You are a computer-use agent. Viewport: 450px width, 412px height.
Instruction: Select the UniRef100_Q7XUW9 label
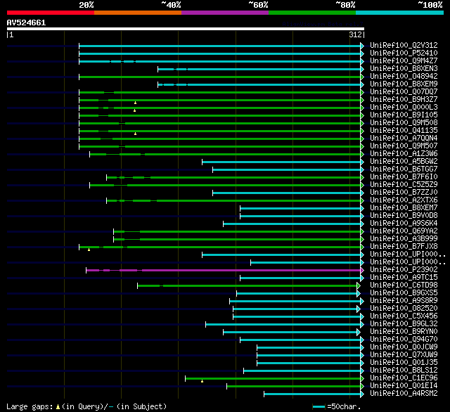(404, 355)
